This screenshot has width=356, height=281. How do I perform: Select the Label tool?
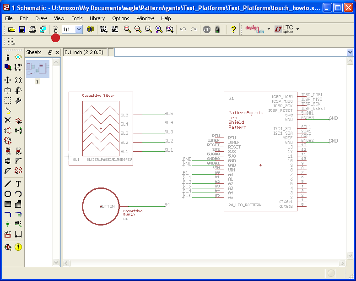[x=18, y=224]
